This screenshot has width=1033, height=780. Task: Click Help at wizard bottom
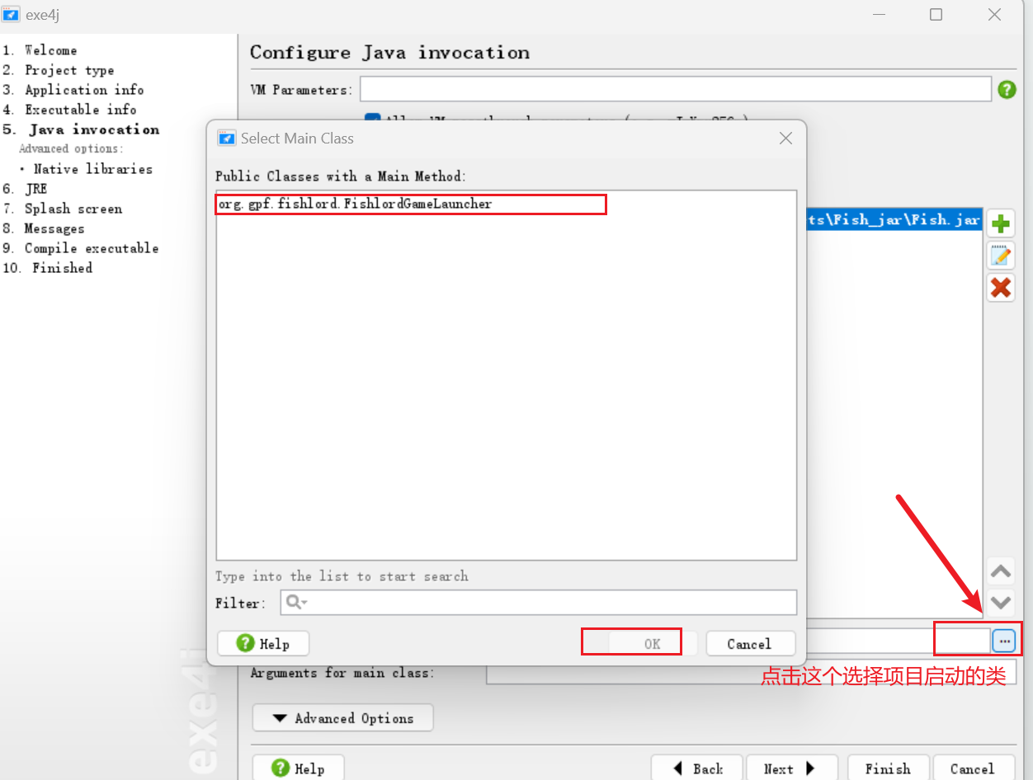(298, 768)
